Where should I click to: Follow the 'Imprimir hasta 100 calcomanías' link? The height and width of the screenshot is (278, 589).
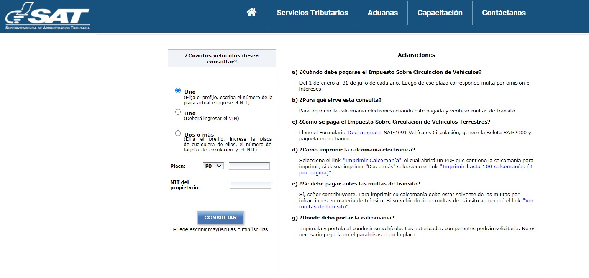click(x=486, y=167)
